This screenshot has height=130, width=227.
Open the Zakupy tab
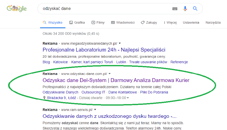pyautogui.click(x=149, y=23)
